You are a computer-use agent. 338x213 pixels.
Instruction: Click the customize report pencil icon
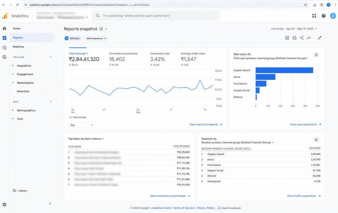319,38
